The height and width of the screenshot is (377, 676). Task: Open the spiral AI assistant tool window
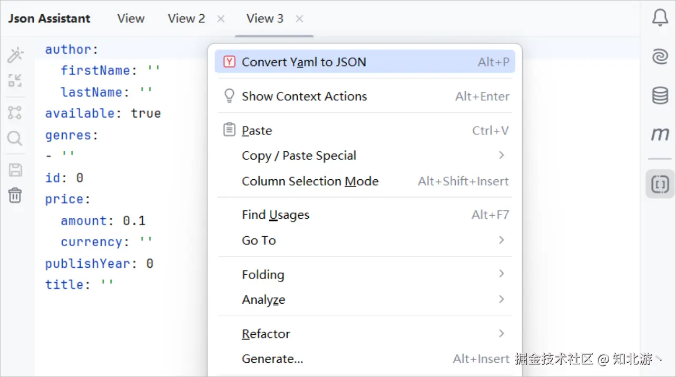[660, 57]
